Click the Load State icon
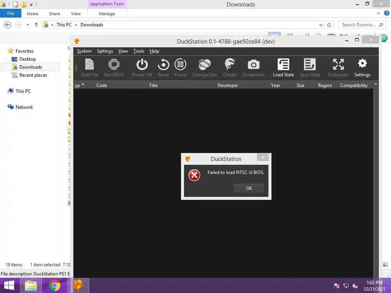This screenshot has height=293, width=391. click(284, 68)
